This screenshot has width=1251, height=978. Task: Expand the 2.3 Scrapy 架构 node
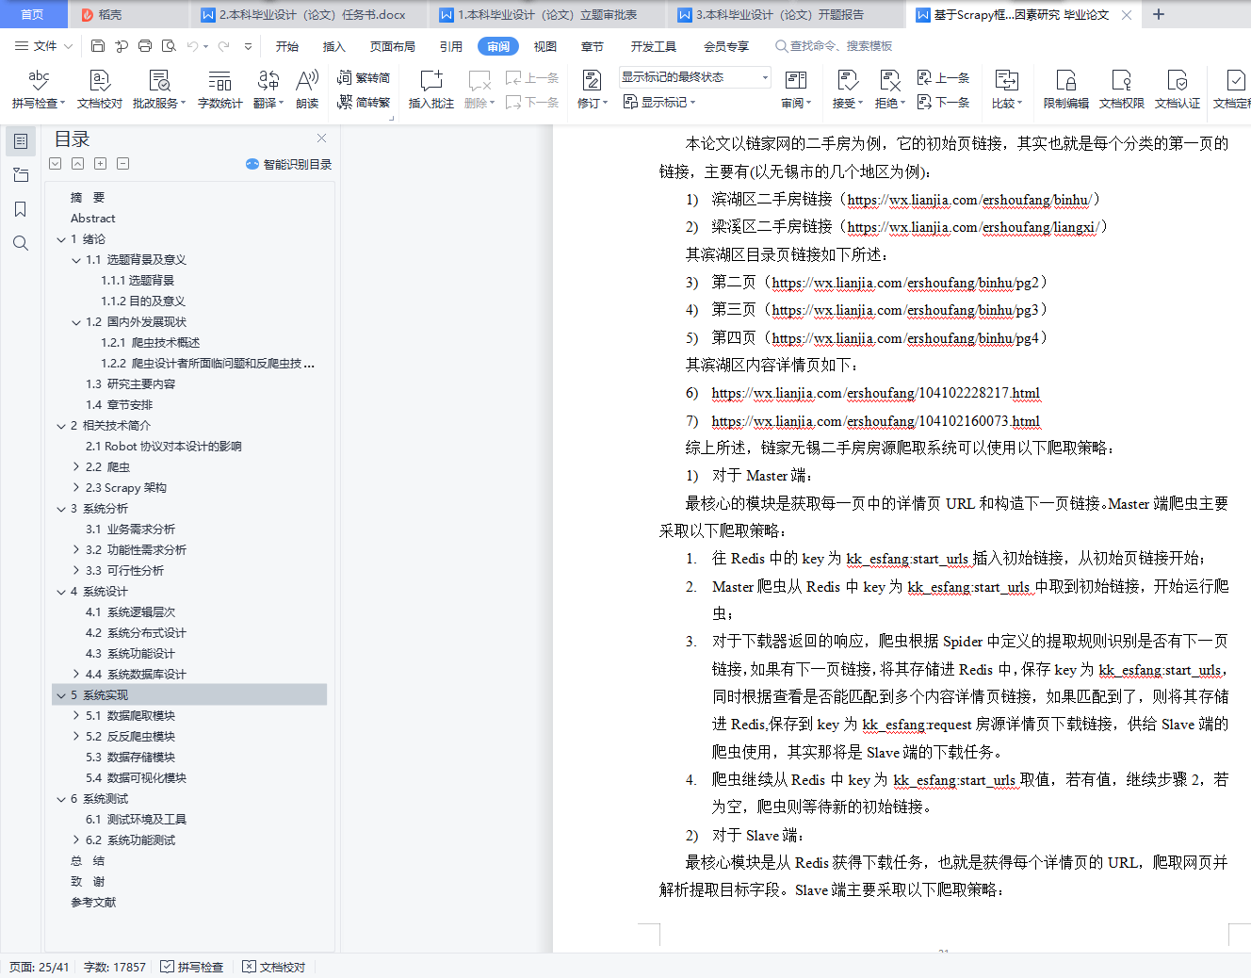[76, 488]
